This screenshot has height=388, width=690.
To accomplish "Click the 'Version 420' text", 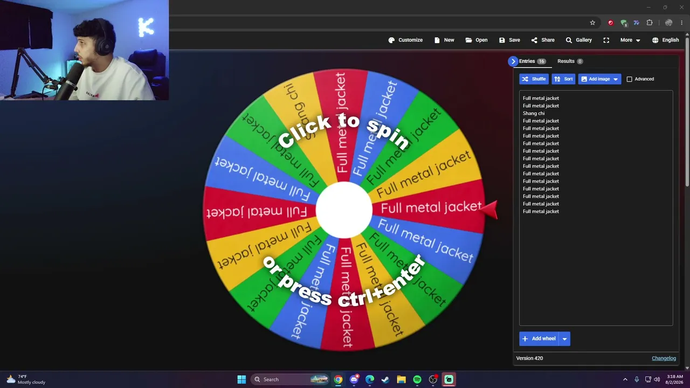I will click(x=529, y=358).
